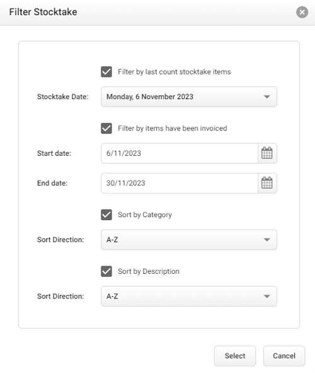This screenshot has height=376, width=315.
Task: Open Sort Direction dropdown below Sort by Category
Action: click(189, 240)
